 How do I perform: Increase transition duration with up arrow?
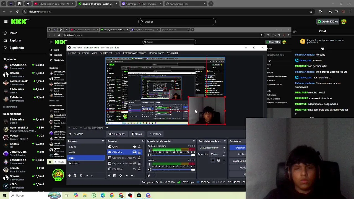point(224,153)
